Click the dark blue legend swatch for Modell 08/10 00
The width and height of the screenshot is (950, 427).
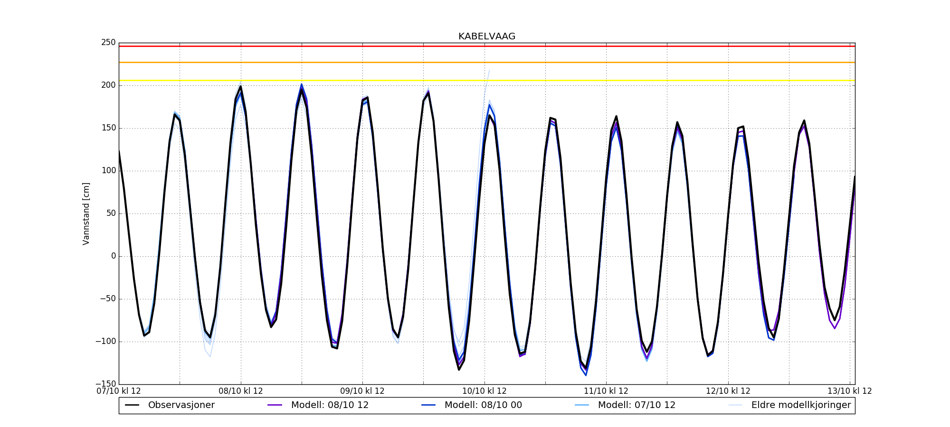point(428,405)
